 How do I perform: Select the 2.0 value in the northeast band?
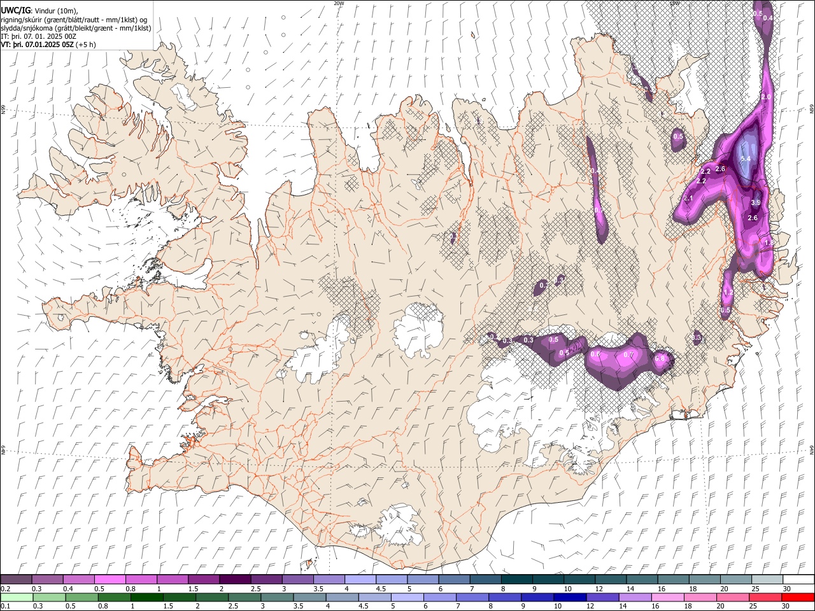(766, 97)
